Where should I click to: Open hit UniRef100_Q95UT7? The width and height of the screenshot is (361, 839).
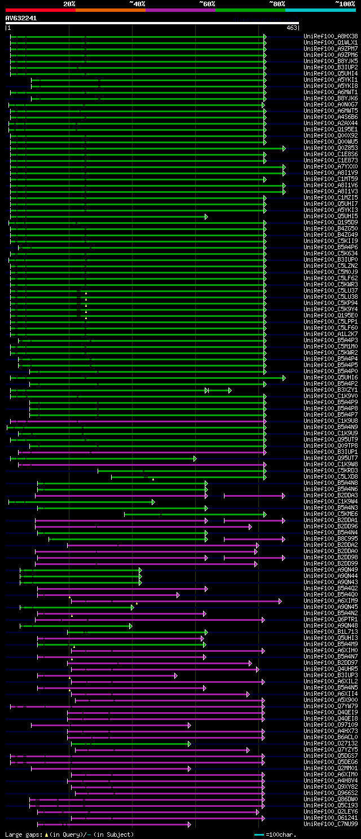(331, 458)
